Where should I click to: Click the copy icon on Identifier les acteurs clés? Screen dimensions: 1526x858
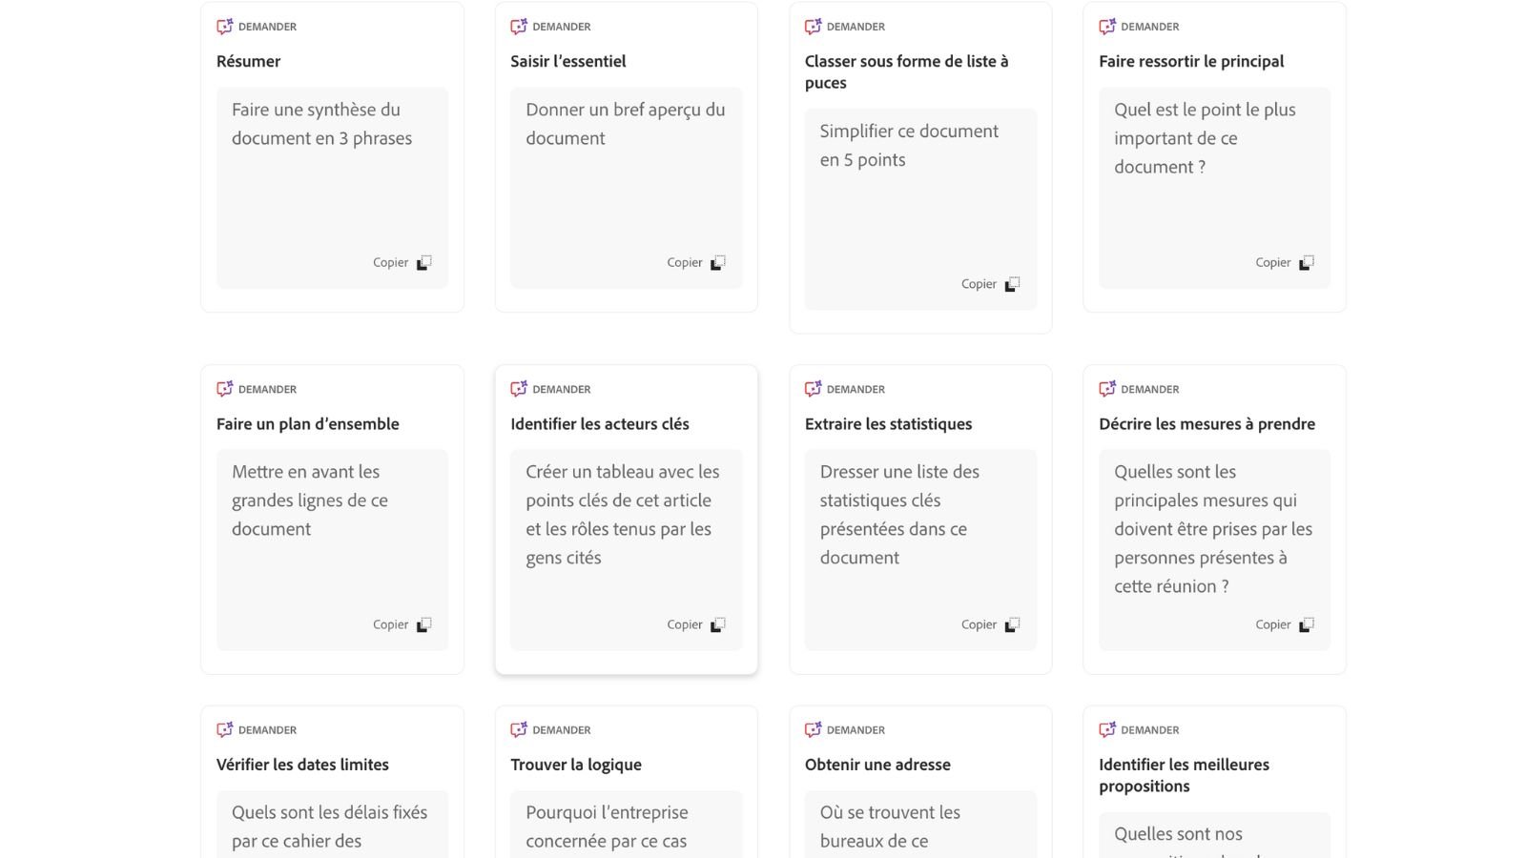(x=717, y=623)
